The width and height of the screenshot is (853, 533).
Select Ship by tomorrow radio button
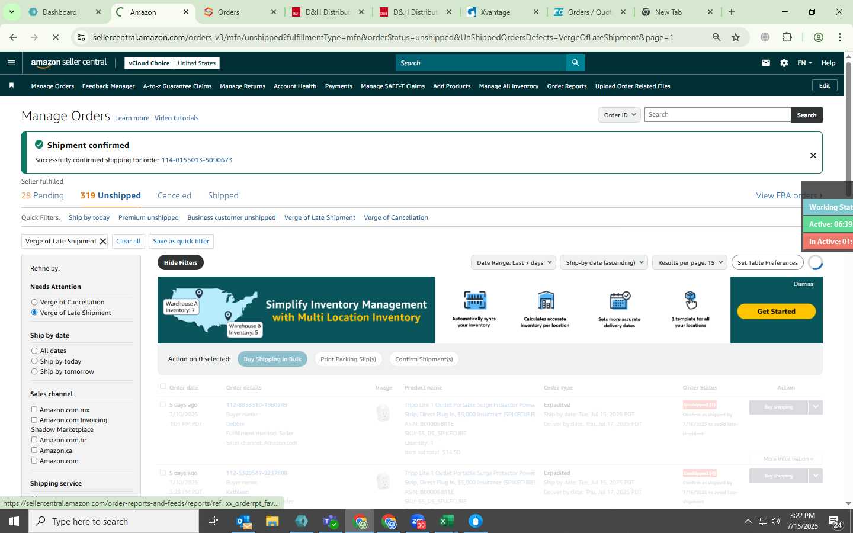pos(34,371)
